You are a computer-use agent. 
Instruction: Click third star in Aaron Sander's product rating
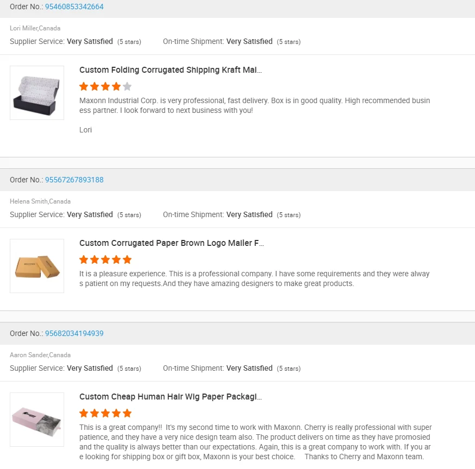coord(105,413)
